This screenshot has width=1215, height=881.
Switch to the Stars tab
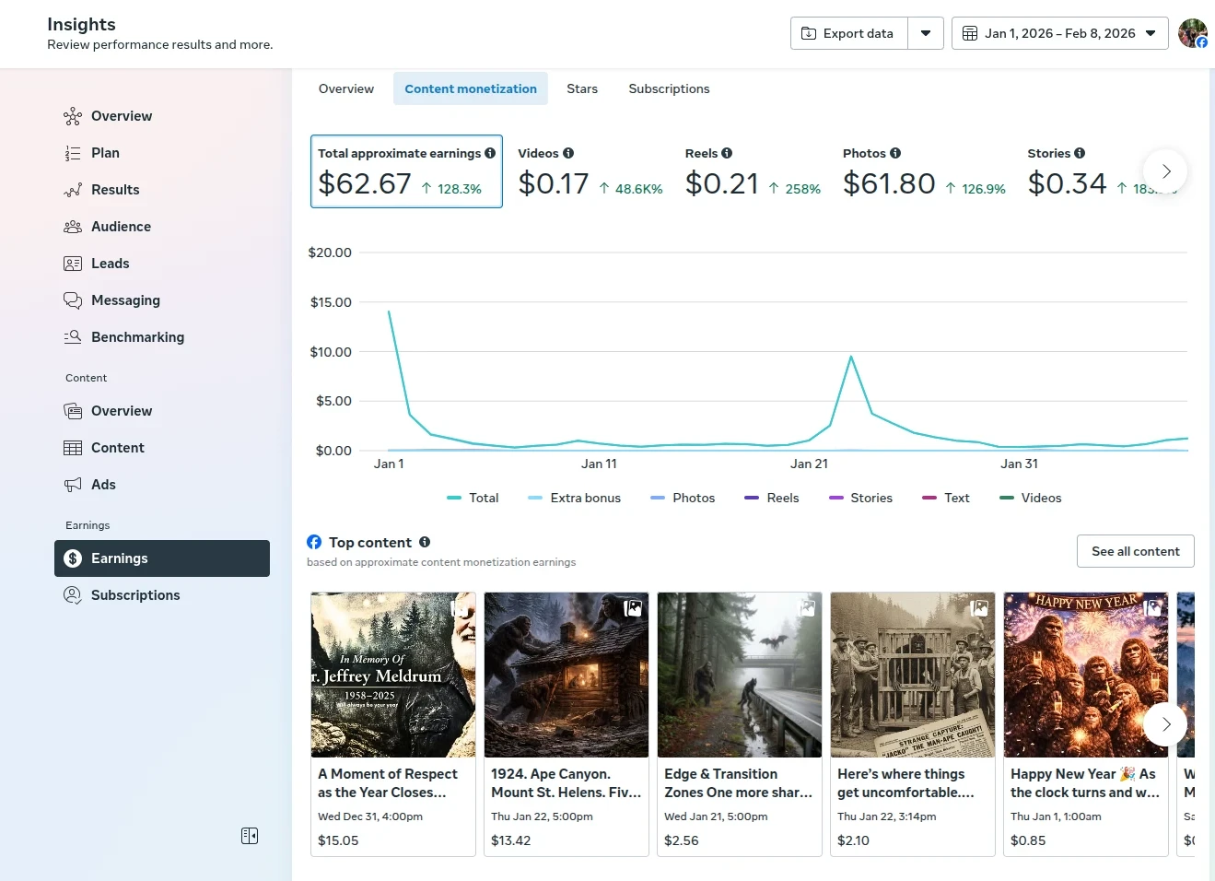coord(582,88)
